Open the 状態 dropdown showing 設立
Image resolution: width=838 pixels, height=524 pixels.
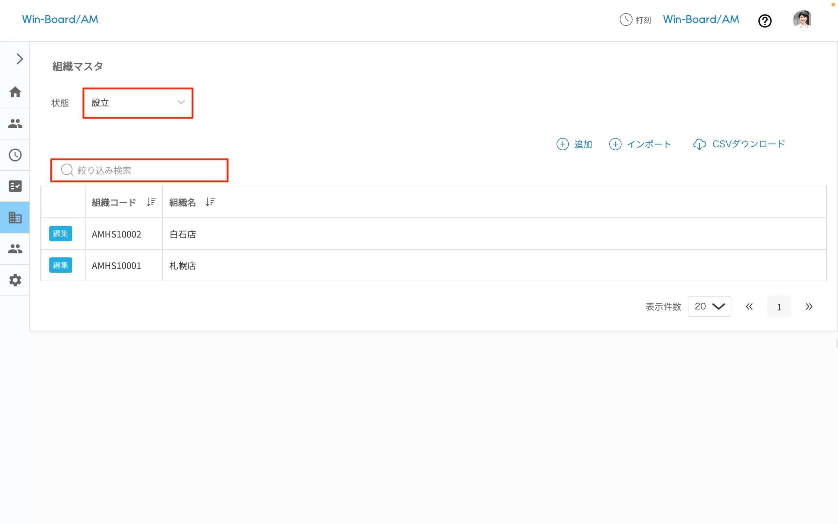tap(138, 103)
